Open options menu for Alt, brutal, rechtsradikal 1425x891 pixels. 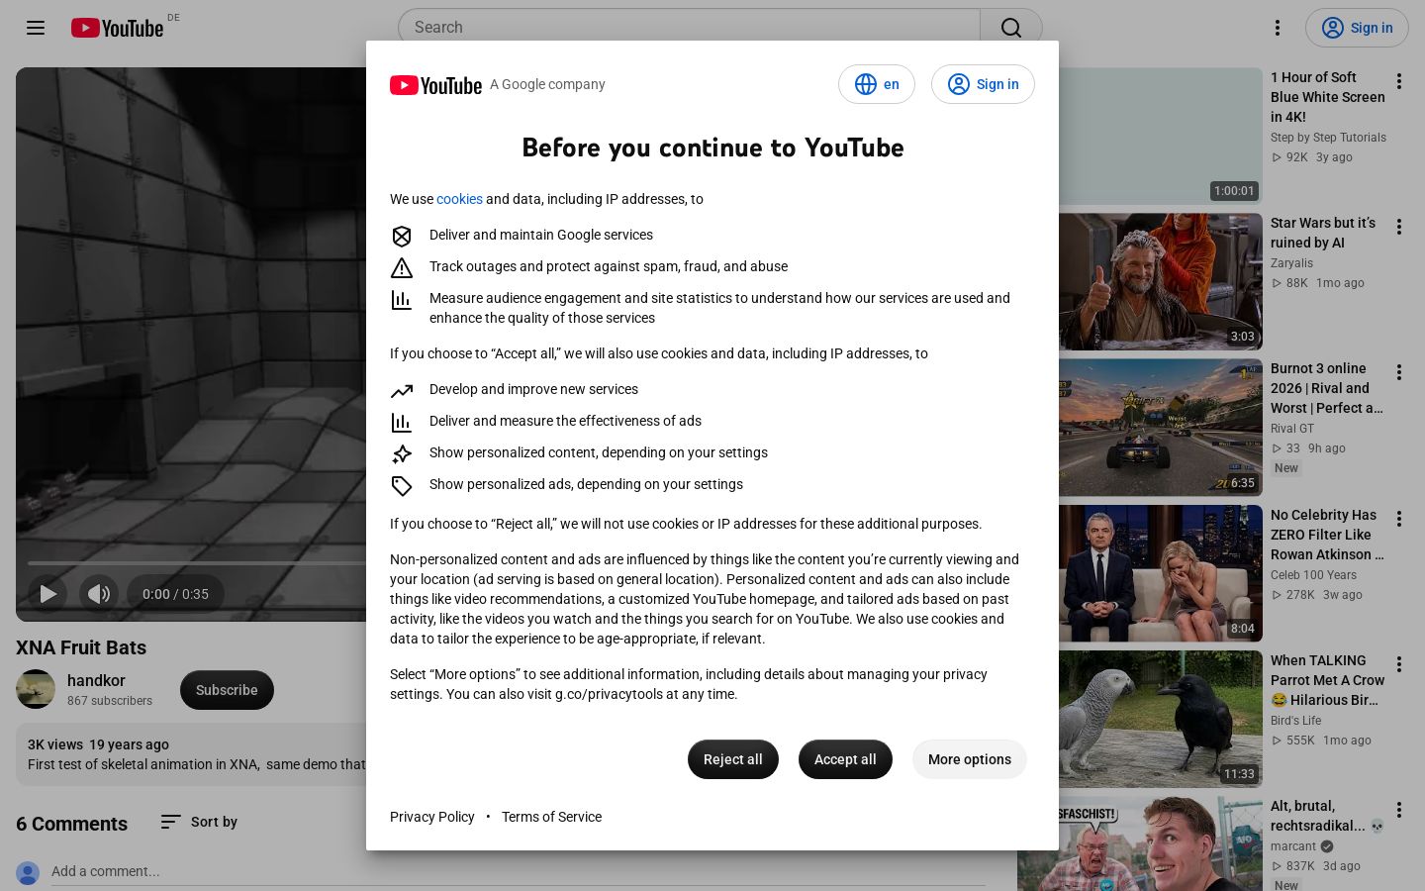point(1399,810)
